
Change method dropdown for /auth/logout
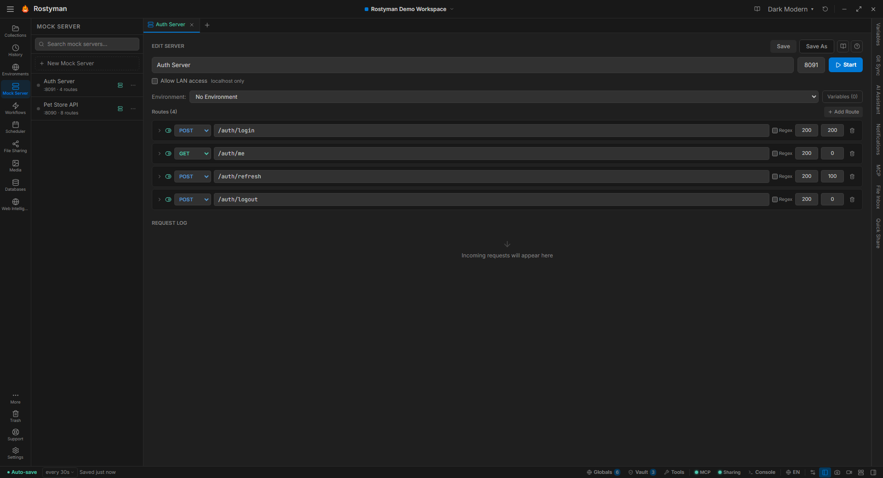click(193, 199)
